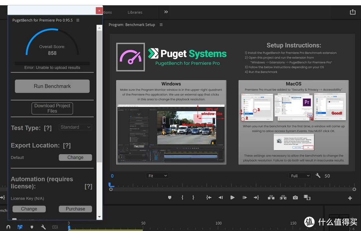Open Comparison View button
The height and width of the screenshot is (231, 361).
pyautogui.click(x=307, y=197)
